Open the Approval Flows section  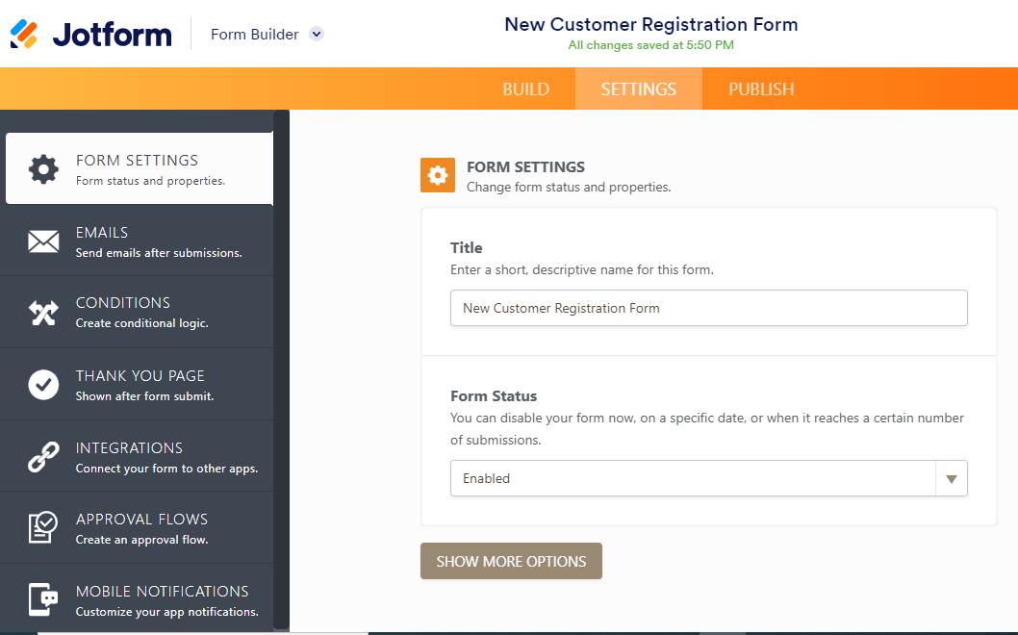(x=137, y=528)
